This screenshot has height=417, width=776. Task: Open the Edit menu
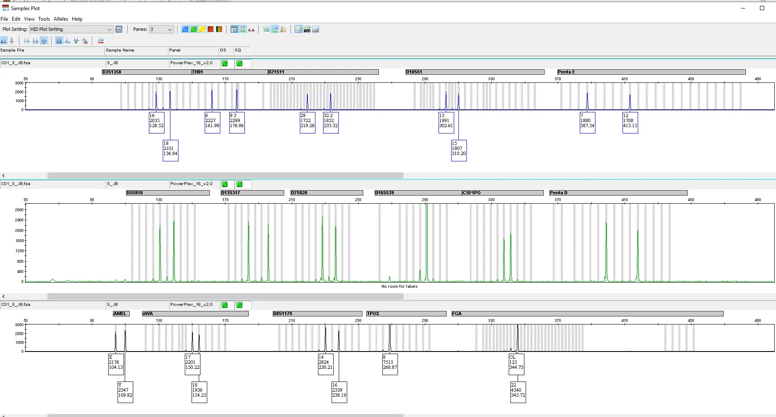click(16, 19)
